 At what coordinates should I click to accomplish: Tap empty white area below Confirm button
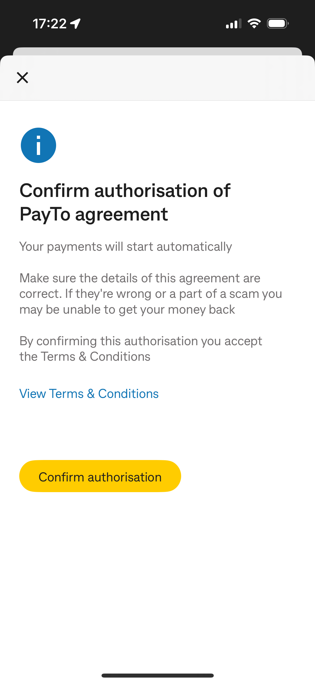click(x=157, y=575)
